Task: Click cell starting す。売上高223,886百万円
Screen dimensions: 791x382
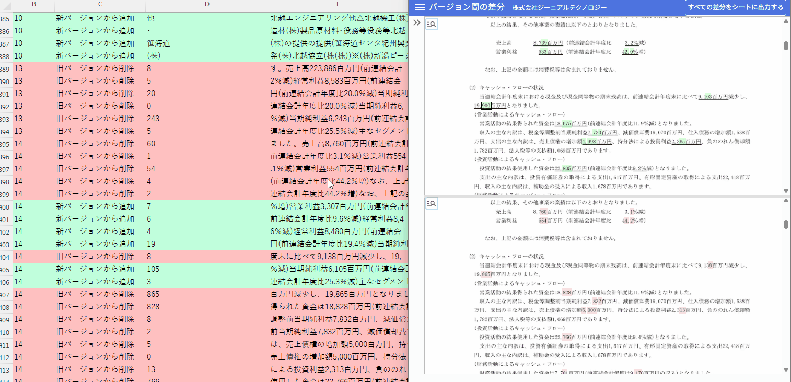Action: (x=338, y=68)
